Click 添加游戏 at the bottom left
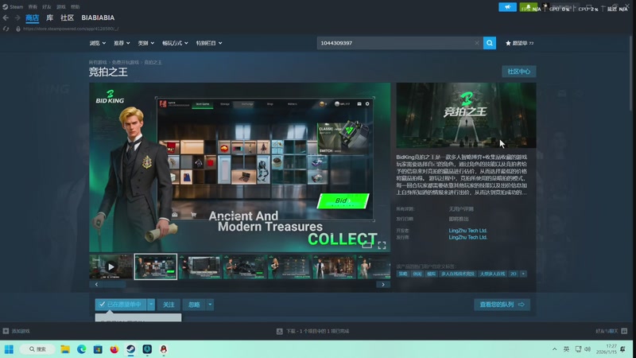This screenshot has height=358, width=636. [16, 331]
